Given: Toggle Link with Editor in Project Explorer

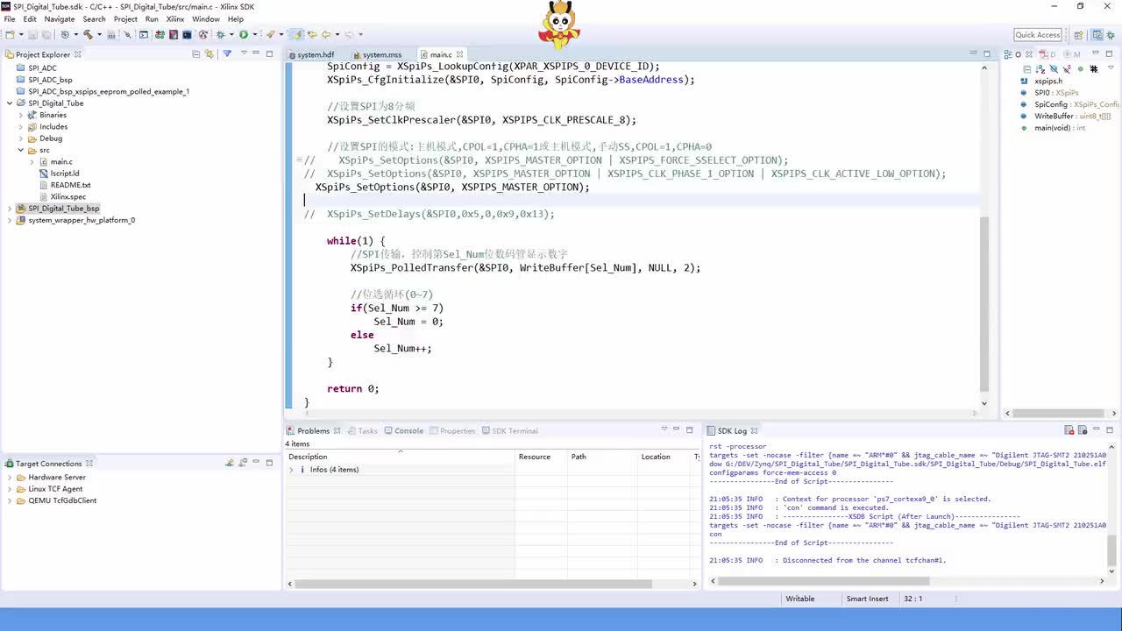Looking at the screenshot, I should click(x=209, y=54).
